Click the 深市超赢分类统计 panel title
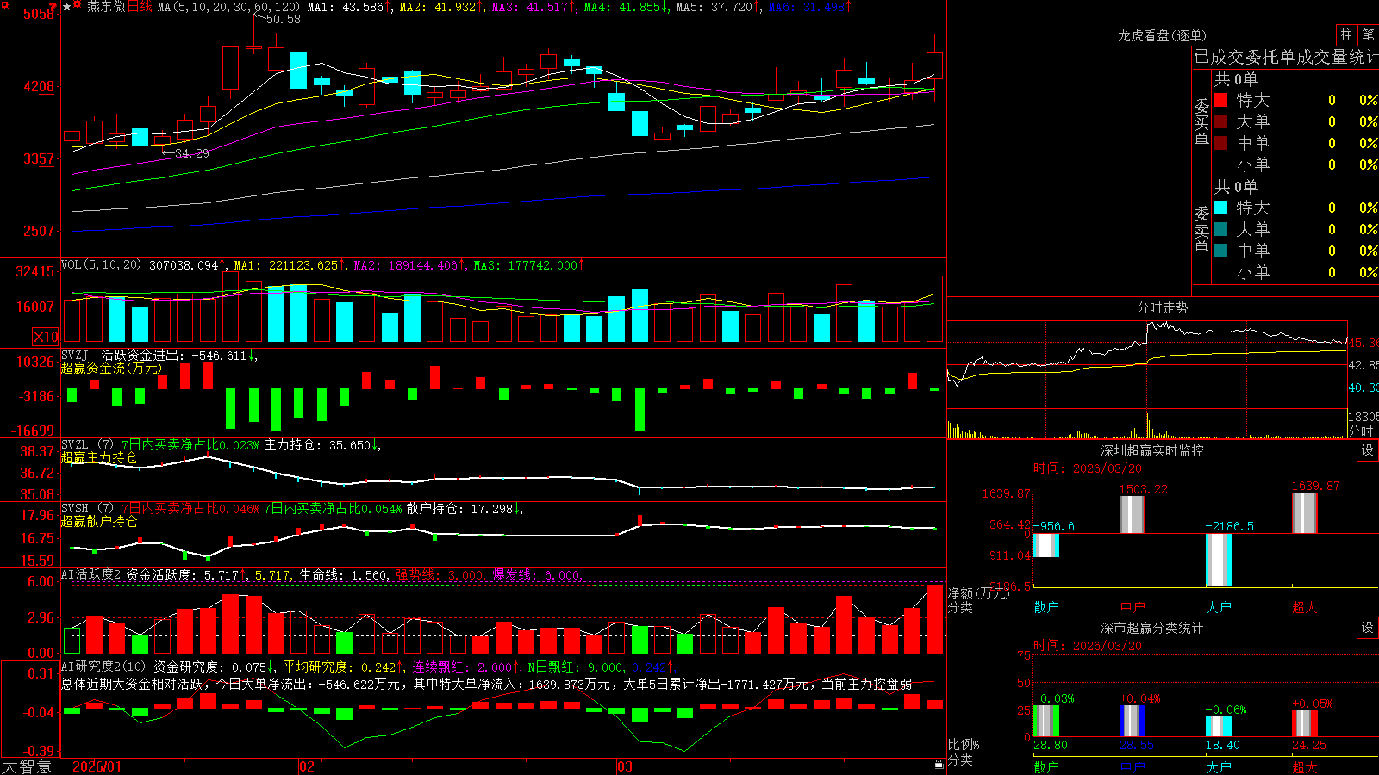The width and height of the screenshot is (1379, 775). pos(1152,628)
